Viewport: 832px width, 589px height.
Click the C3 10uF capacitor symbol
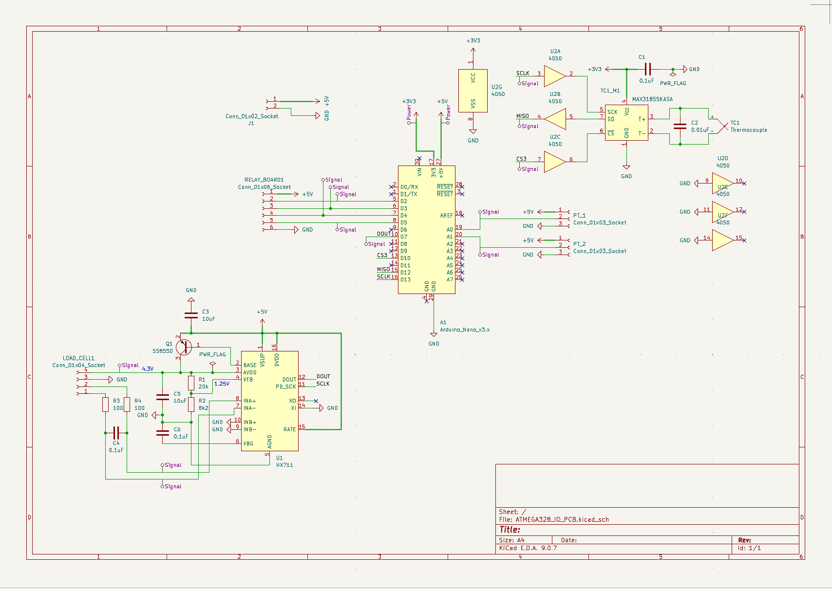(x=191, y=315)
